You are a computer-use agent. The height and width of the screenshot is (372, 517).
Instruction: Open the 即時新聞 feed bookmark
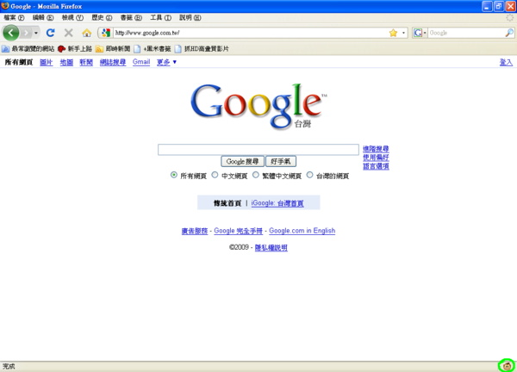[113, 49]
